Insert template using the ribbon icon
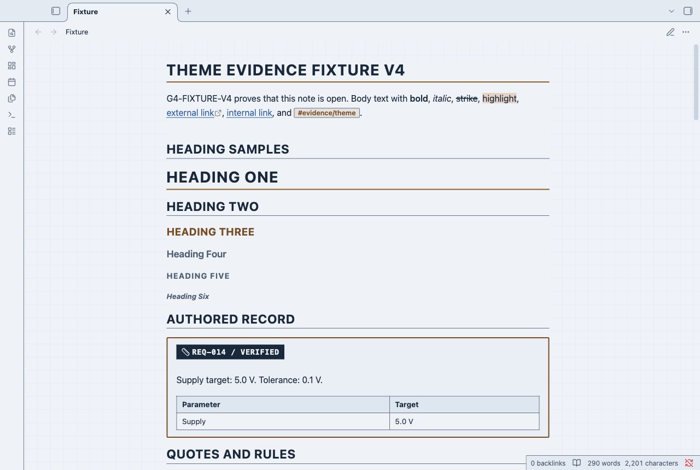This screenshot has height=470, width=700. [x=11, y=98]
